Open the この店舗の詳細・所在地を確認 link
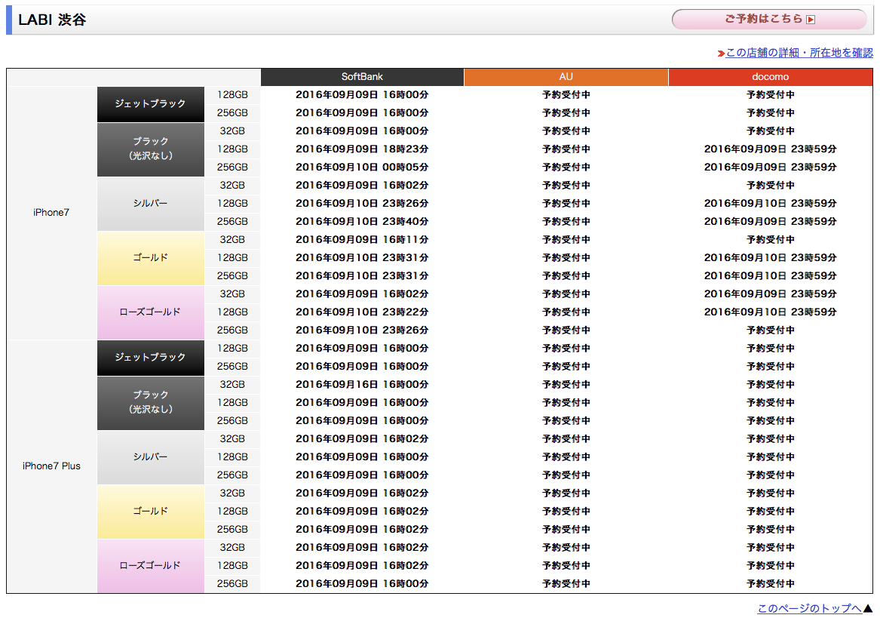The width and height of the screenshot is (880, 621). coord(799,53)
